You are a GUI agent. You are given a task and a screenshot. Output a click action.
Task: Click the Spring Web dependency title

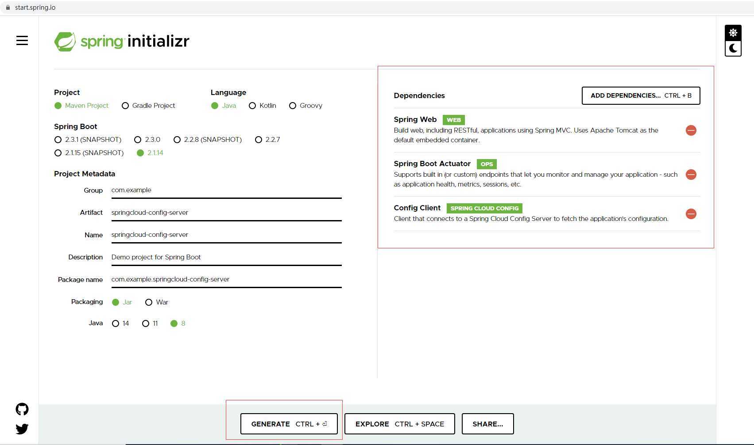pyautogui.click(x=415, y=119)
